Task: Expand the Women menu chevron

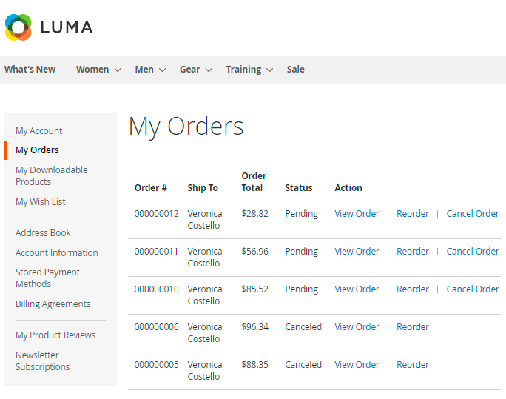Action: coord(117,70)
